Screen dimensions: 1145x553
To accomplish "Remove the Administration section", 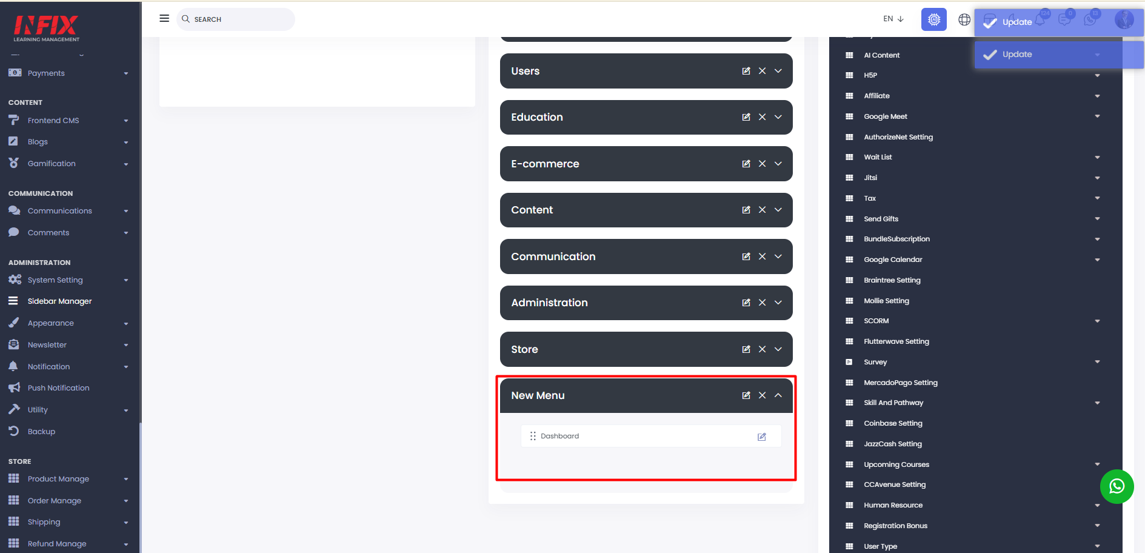I will [x=763, y=303].
